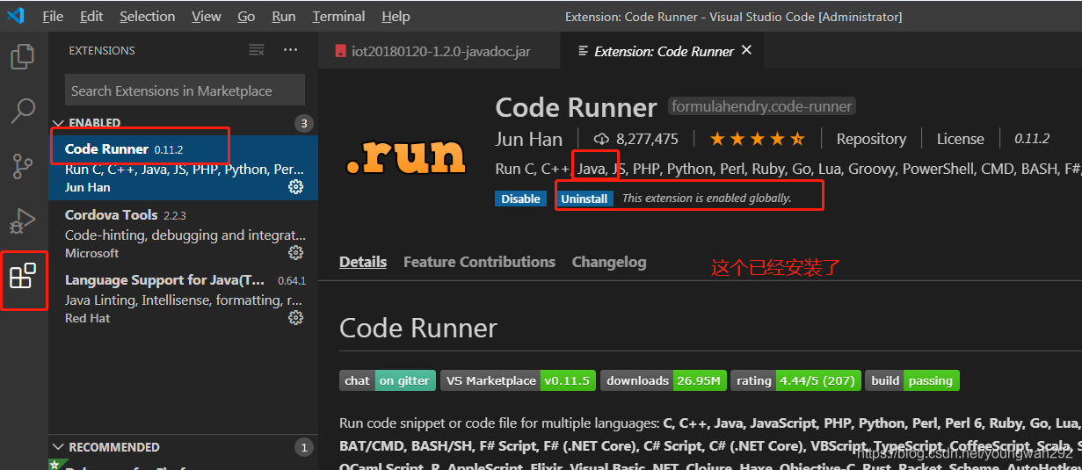Click the VS Marketplace v0.11.5 badge

pos(519,380)
